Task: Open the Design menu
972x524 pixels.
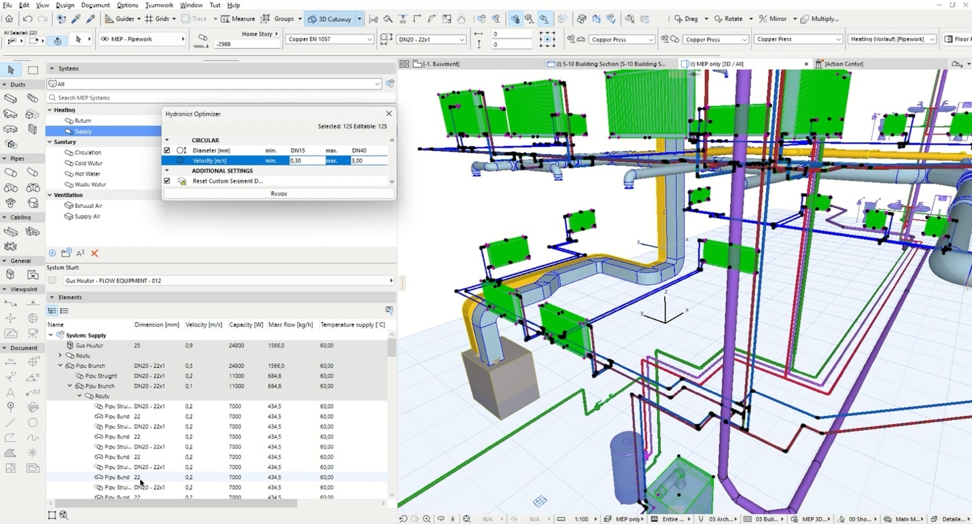Action: point(65,5)
